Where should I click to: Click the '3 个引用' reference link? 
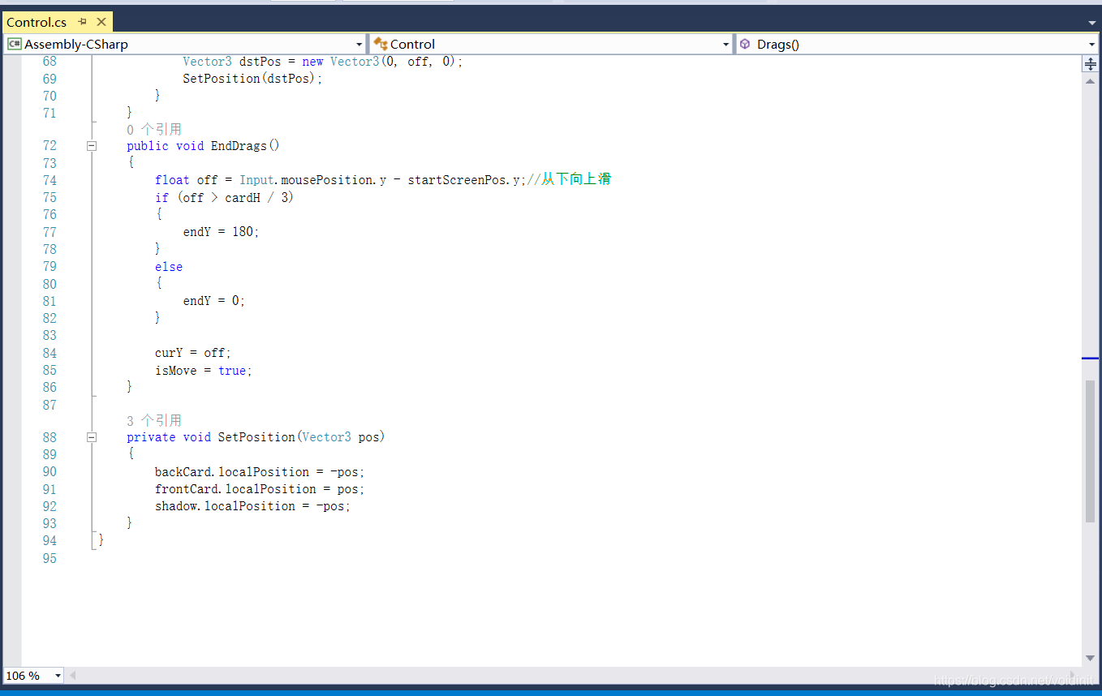coord(154,420)
